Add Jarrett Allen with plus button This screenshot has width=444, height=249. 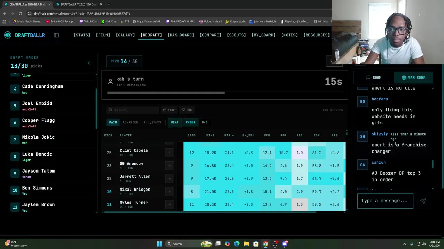coord(170,178)
